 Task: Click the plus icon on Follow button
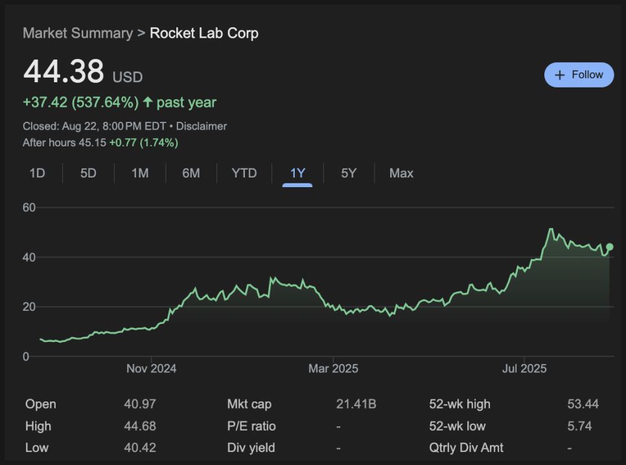click(x=560, y=75)
